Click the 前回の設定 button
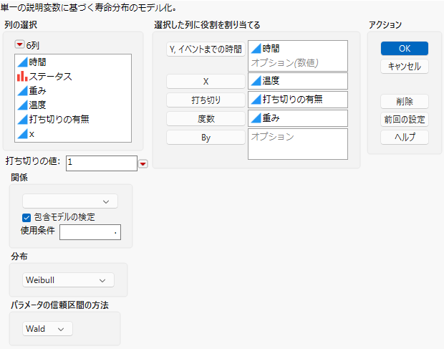The width and height of the screenshot is (444, 349). [405, 120]
